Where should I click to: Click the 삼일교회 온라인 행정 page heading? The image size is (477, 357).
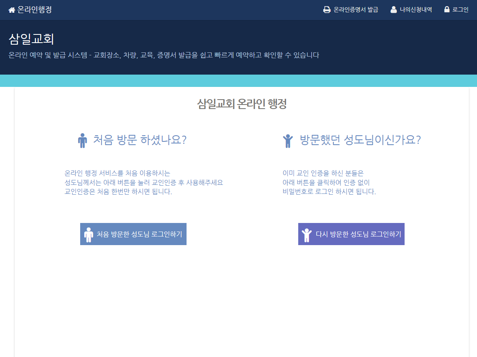(x=242, y=104)
